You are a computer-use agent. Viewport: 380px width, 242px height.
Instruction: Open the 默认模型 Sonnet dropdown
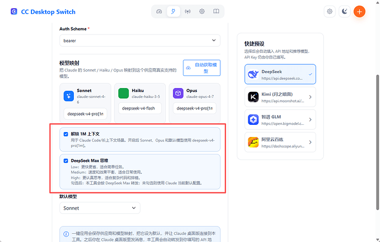click(100, 208)
